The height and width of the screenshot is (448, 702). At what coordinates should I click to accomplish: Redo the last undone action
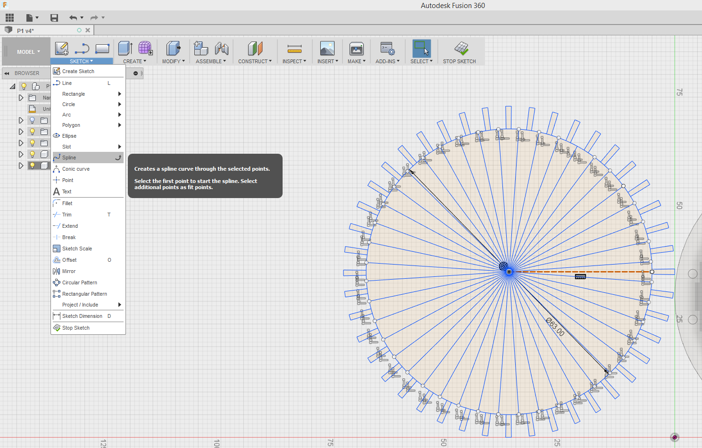94,18
